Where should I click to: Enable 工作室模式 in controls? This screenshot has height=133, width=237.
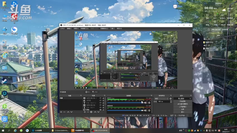pyautogui.click(x=182, y=107)
